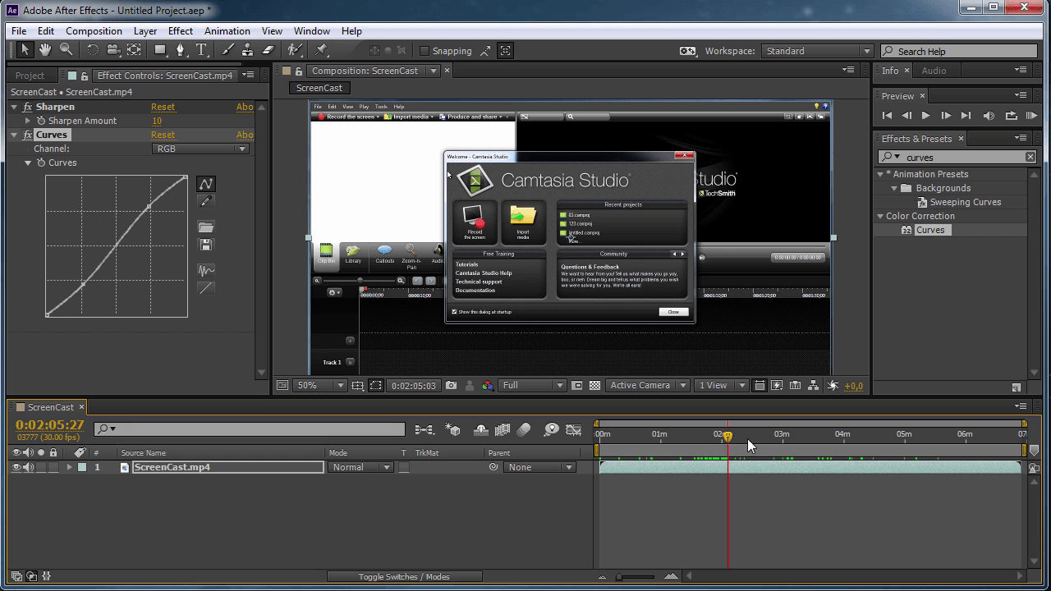This screenshot has height=591, width=1051.
Task: Click the Search Help field
Action: (959, 51)
